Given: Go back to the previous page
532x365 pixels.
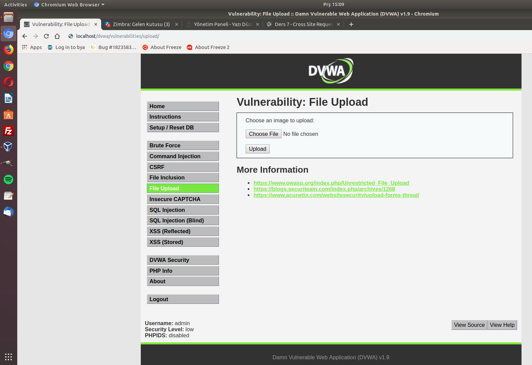Looking at the screenshot, I should click(25, 36).
